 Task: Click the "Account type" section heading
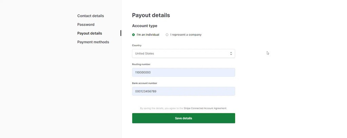point(144,26)
